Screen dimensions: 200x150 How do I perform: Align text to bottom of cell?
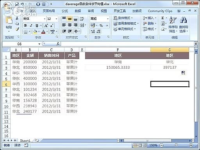(75, 19)
